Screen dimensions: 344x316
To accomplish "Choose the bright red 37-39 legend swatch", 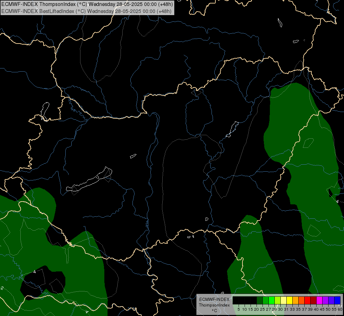I will [x=307, y=300].
